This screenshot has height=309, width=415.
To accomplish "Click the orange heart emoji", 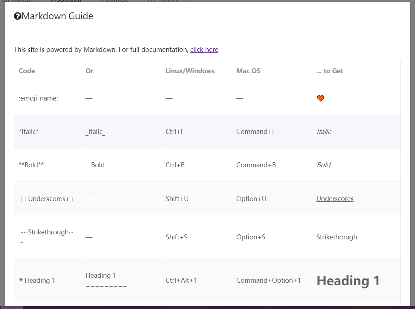I will [x=321, y=98].
